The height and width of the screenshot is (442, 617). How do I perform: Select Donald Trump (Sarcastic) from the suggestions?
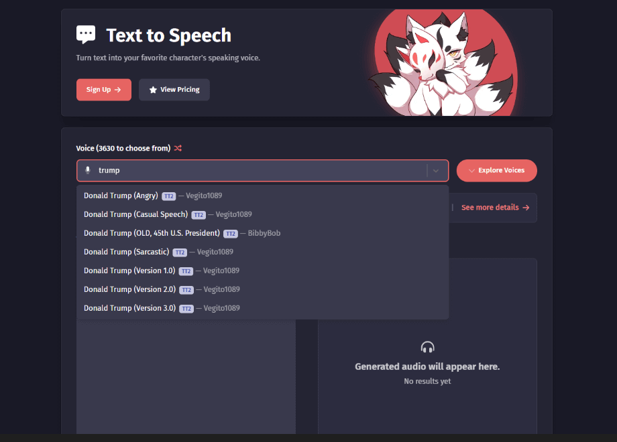(127, 252)
